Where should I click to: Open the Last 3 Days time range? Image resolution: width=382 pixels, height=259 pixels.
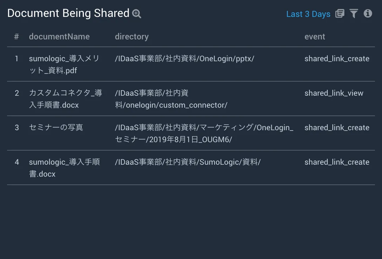[x=308, y=14]
